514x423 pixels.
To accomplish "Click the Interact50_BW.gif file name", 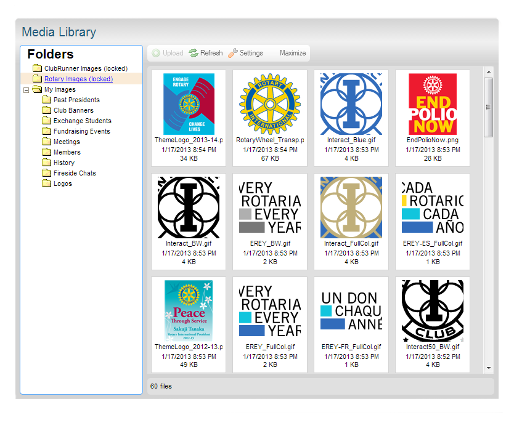I will click(x=433, y=347).
